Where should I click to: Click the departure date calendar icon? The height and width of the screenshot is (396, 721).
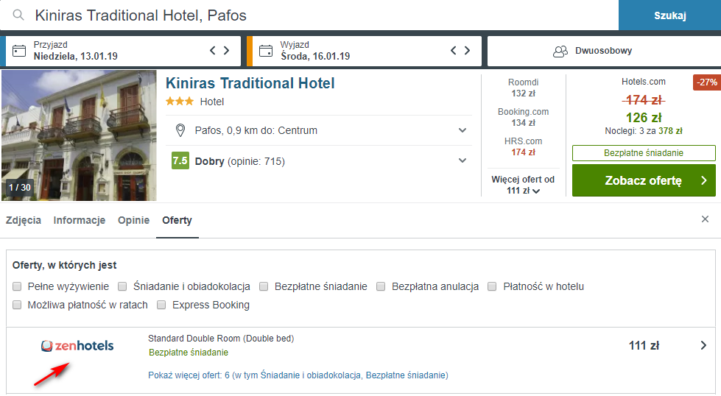pyautogui.click(x=266, y=51)
